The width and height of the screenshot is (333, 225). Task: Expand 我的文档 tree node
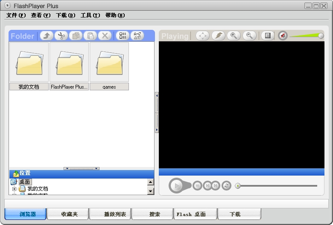[14, 188]
